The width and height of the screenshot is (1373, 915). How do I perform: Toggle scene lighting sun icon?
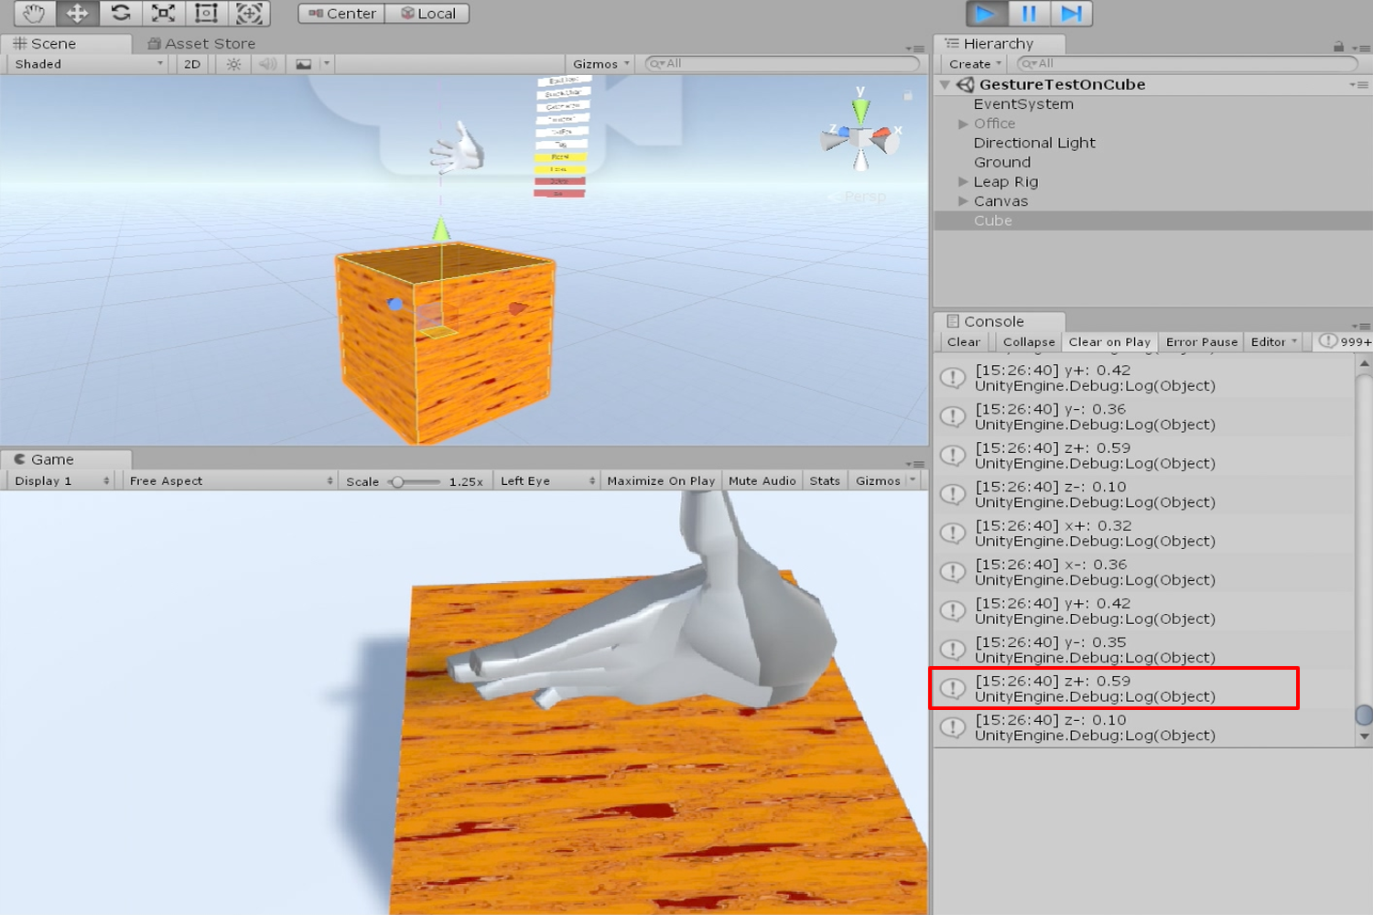pos(233,64)
